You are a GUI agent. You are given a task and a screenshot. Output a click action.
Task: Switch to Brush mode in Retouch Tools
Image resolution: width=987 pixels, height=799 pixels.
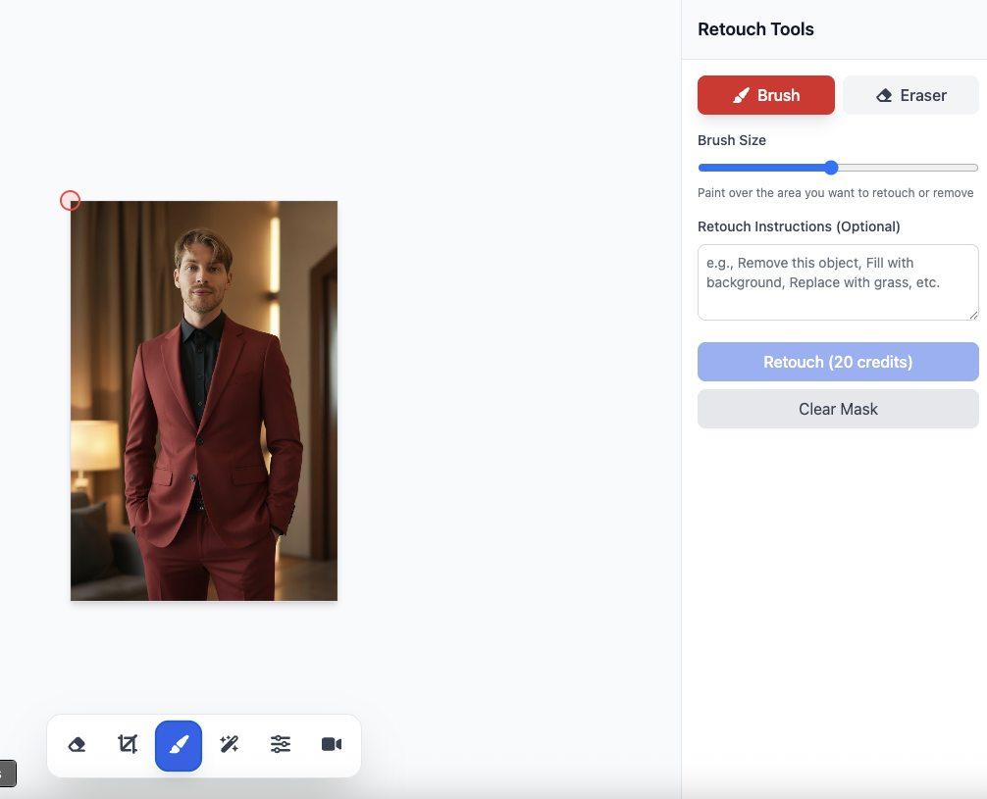(x=765, y=95)
